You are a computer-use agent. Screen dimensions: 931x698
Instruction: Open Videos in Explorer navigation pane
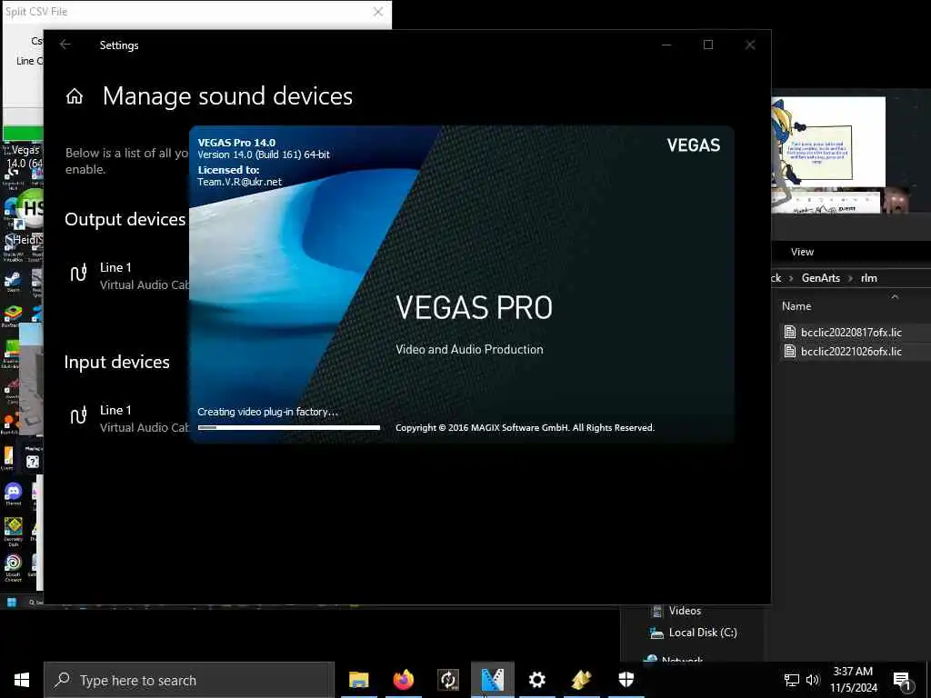point(685,611)
